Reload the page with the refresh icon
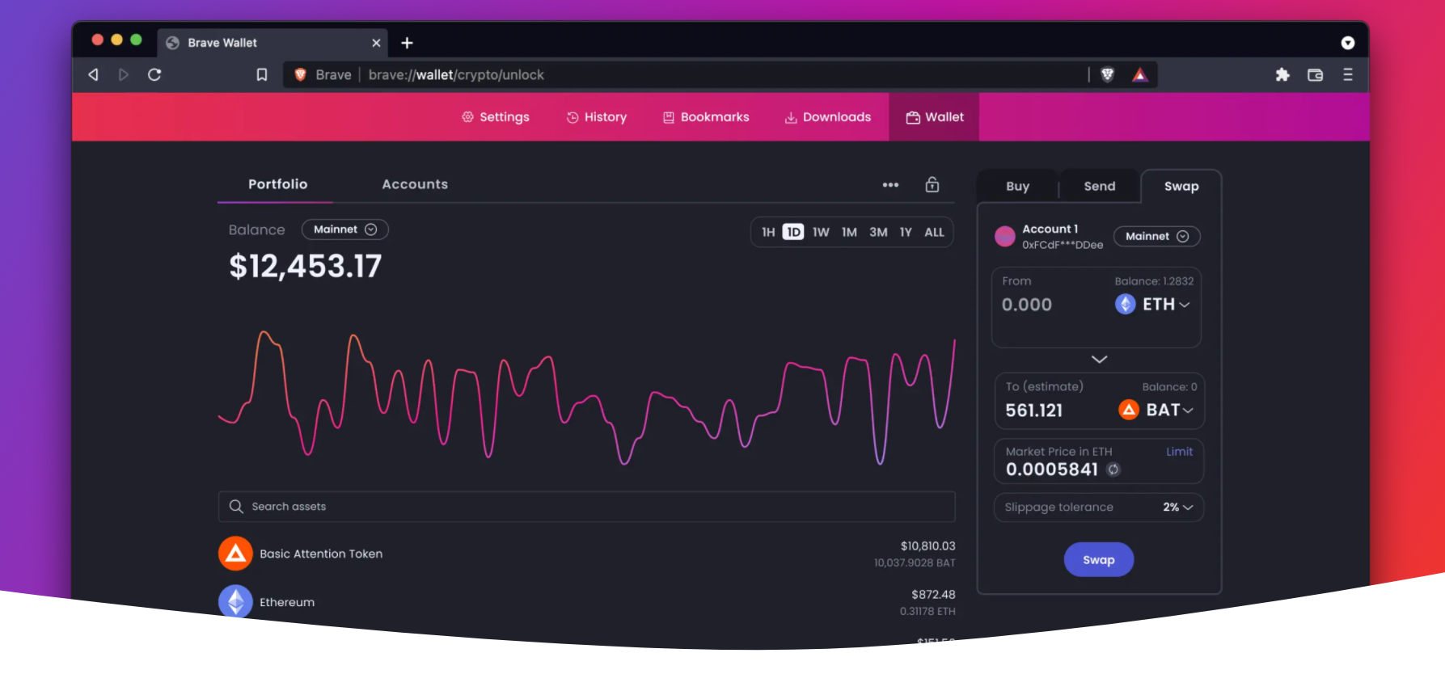This screenshot has width=1445, height=674. coord(154,75)
